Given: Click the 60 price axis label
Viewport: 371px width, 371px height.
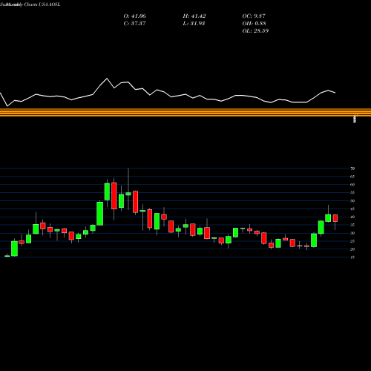Looking at the screenshot, I should (x=352, y=185).
